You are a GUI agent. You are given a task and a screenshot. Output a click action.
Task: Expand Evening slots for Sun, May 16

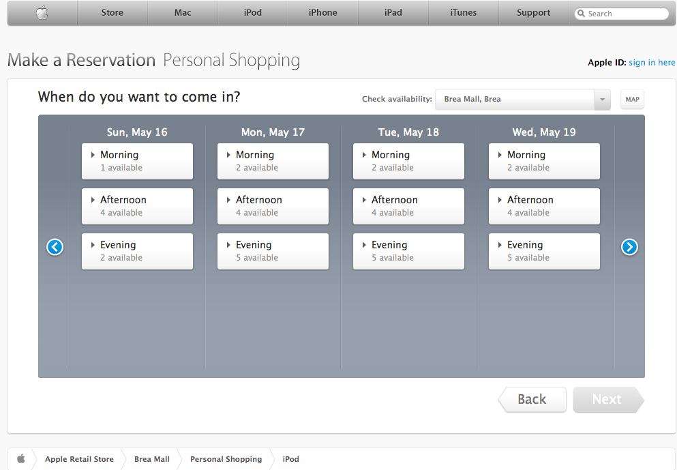coord(137,251)
